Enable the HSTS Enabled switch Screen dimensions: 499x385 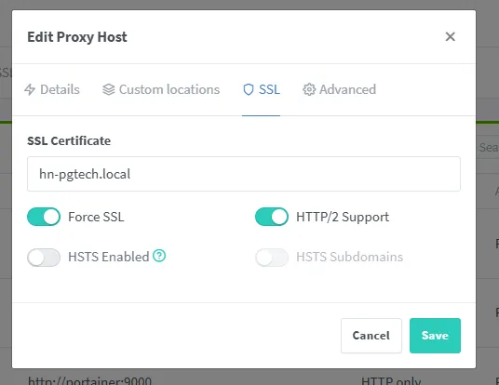click(x=44, y=258)
